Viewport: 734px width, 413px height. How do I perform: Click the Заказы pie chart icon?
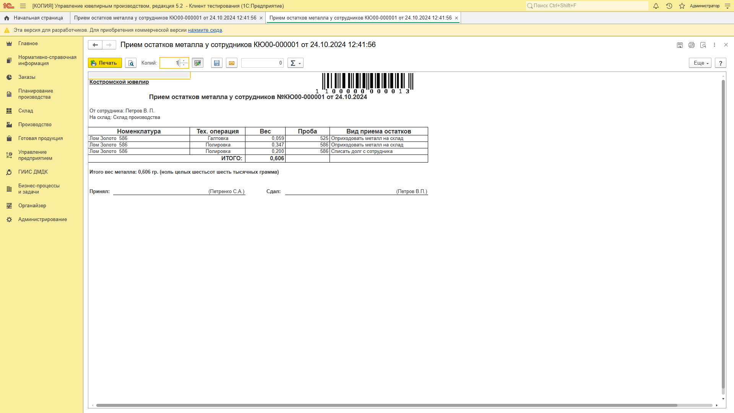click(x=9, y=77)
